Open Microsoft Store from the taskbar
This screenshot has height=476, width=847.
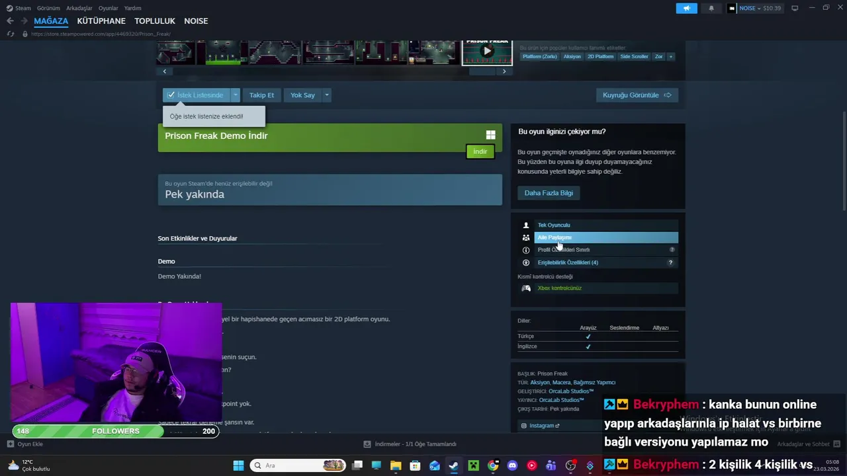(415, 465)
